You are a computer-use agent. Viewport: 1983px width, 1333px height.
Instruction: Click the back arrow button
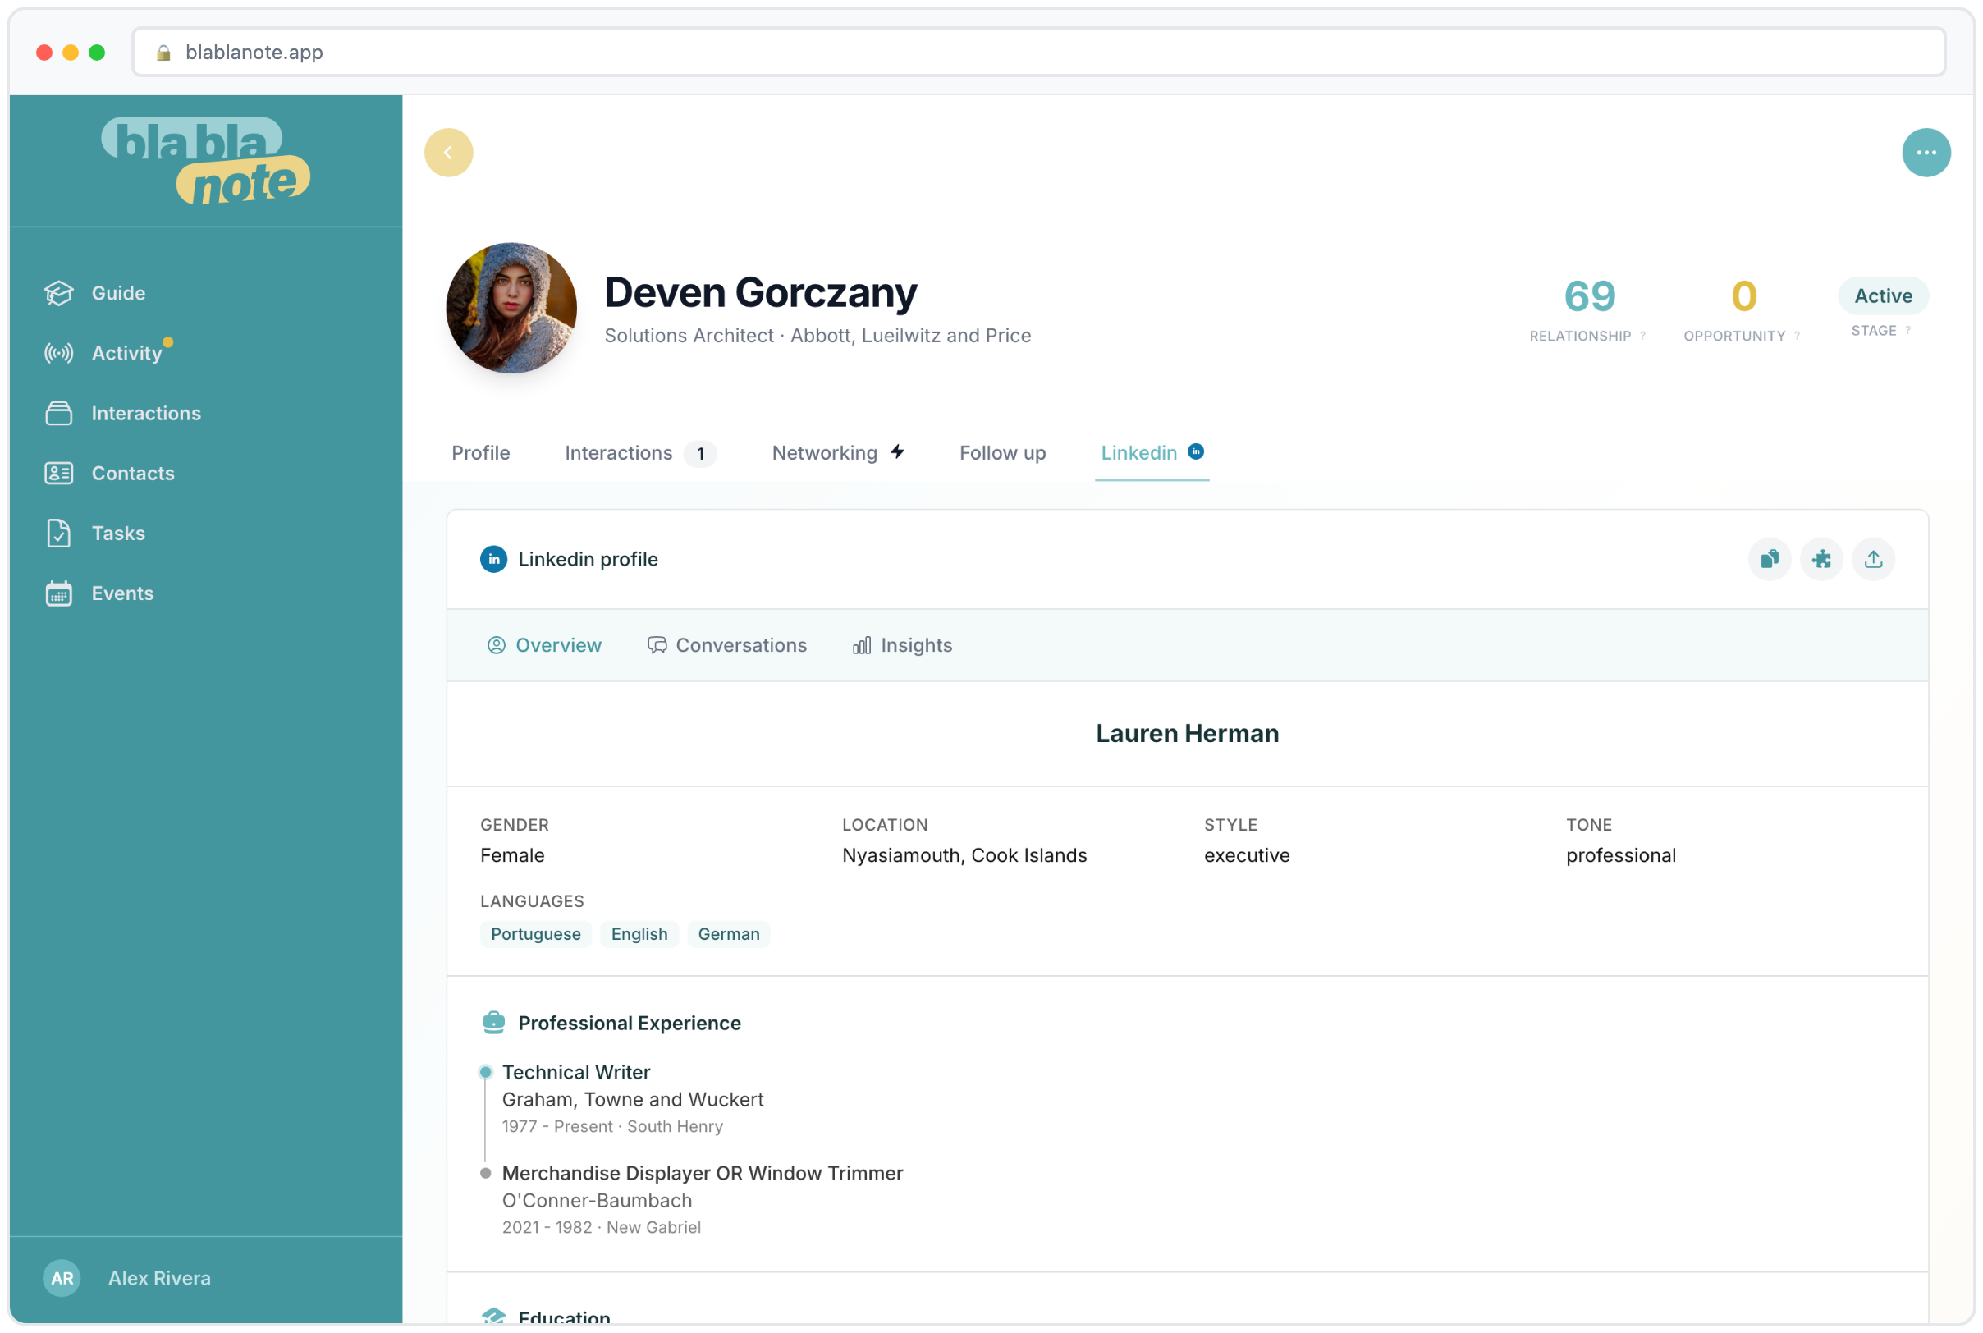(449, 152)
